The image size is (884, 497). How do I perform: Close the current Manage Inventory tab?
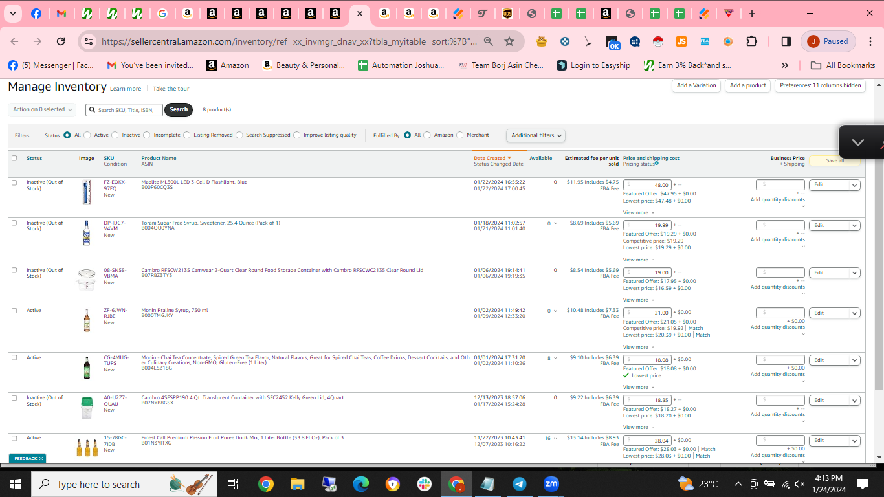tap(360, 14)
